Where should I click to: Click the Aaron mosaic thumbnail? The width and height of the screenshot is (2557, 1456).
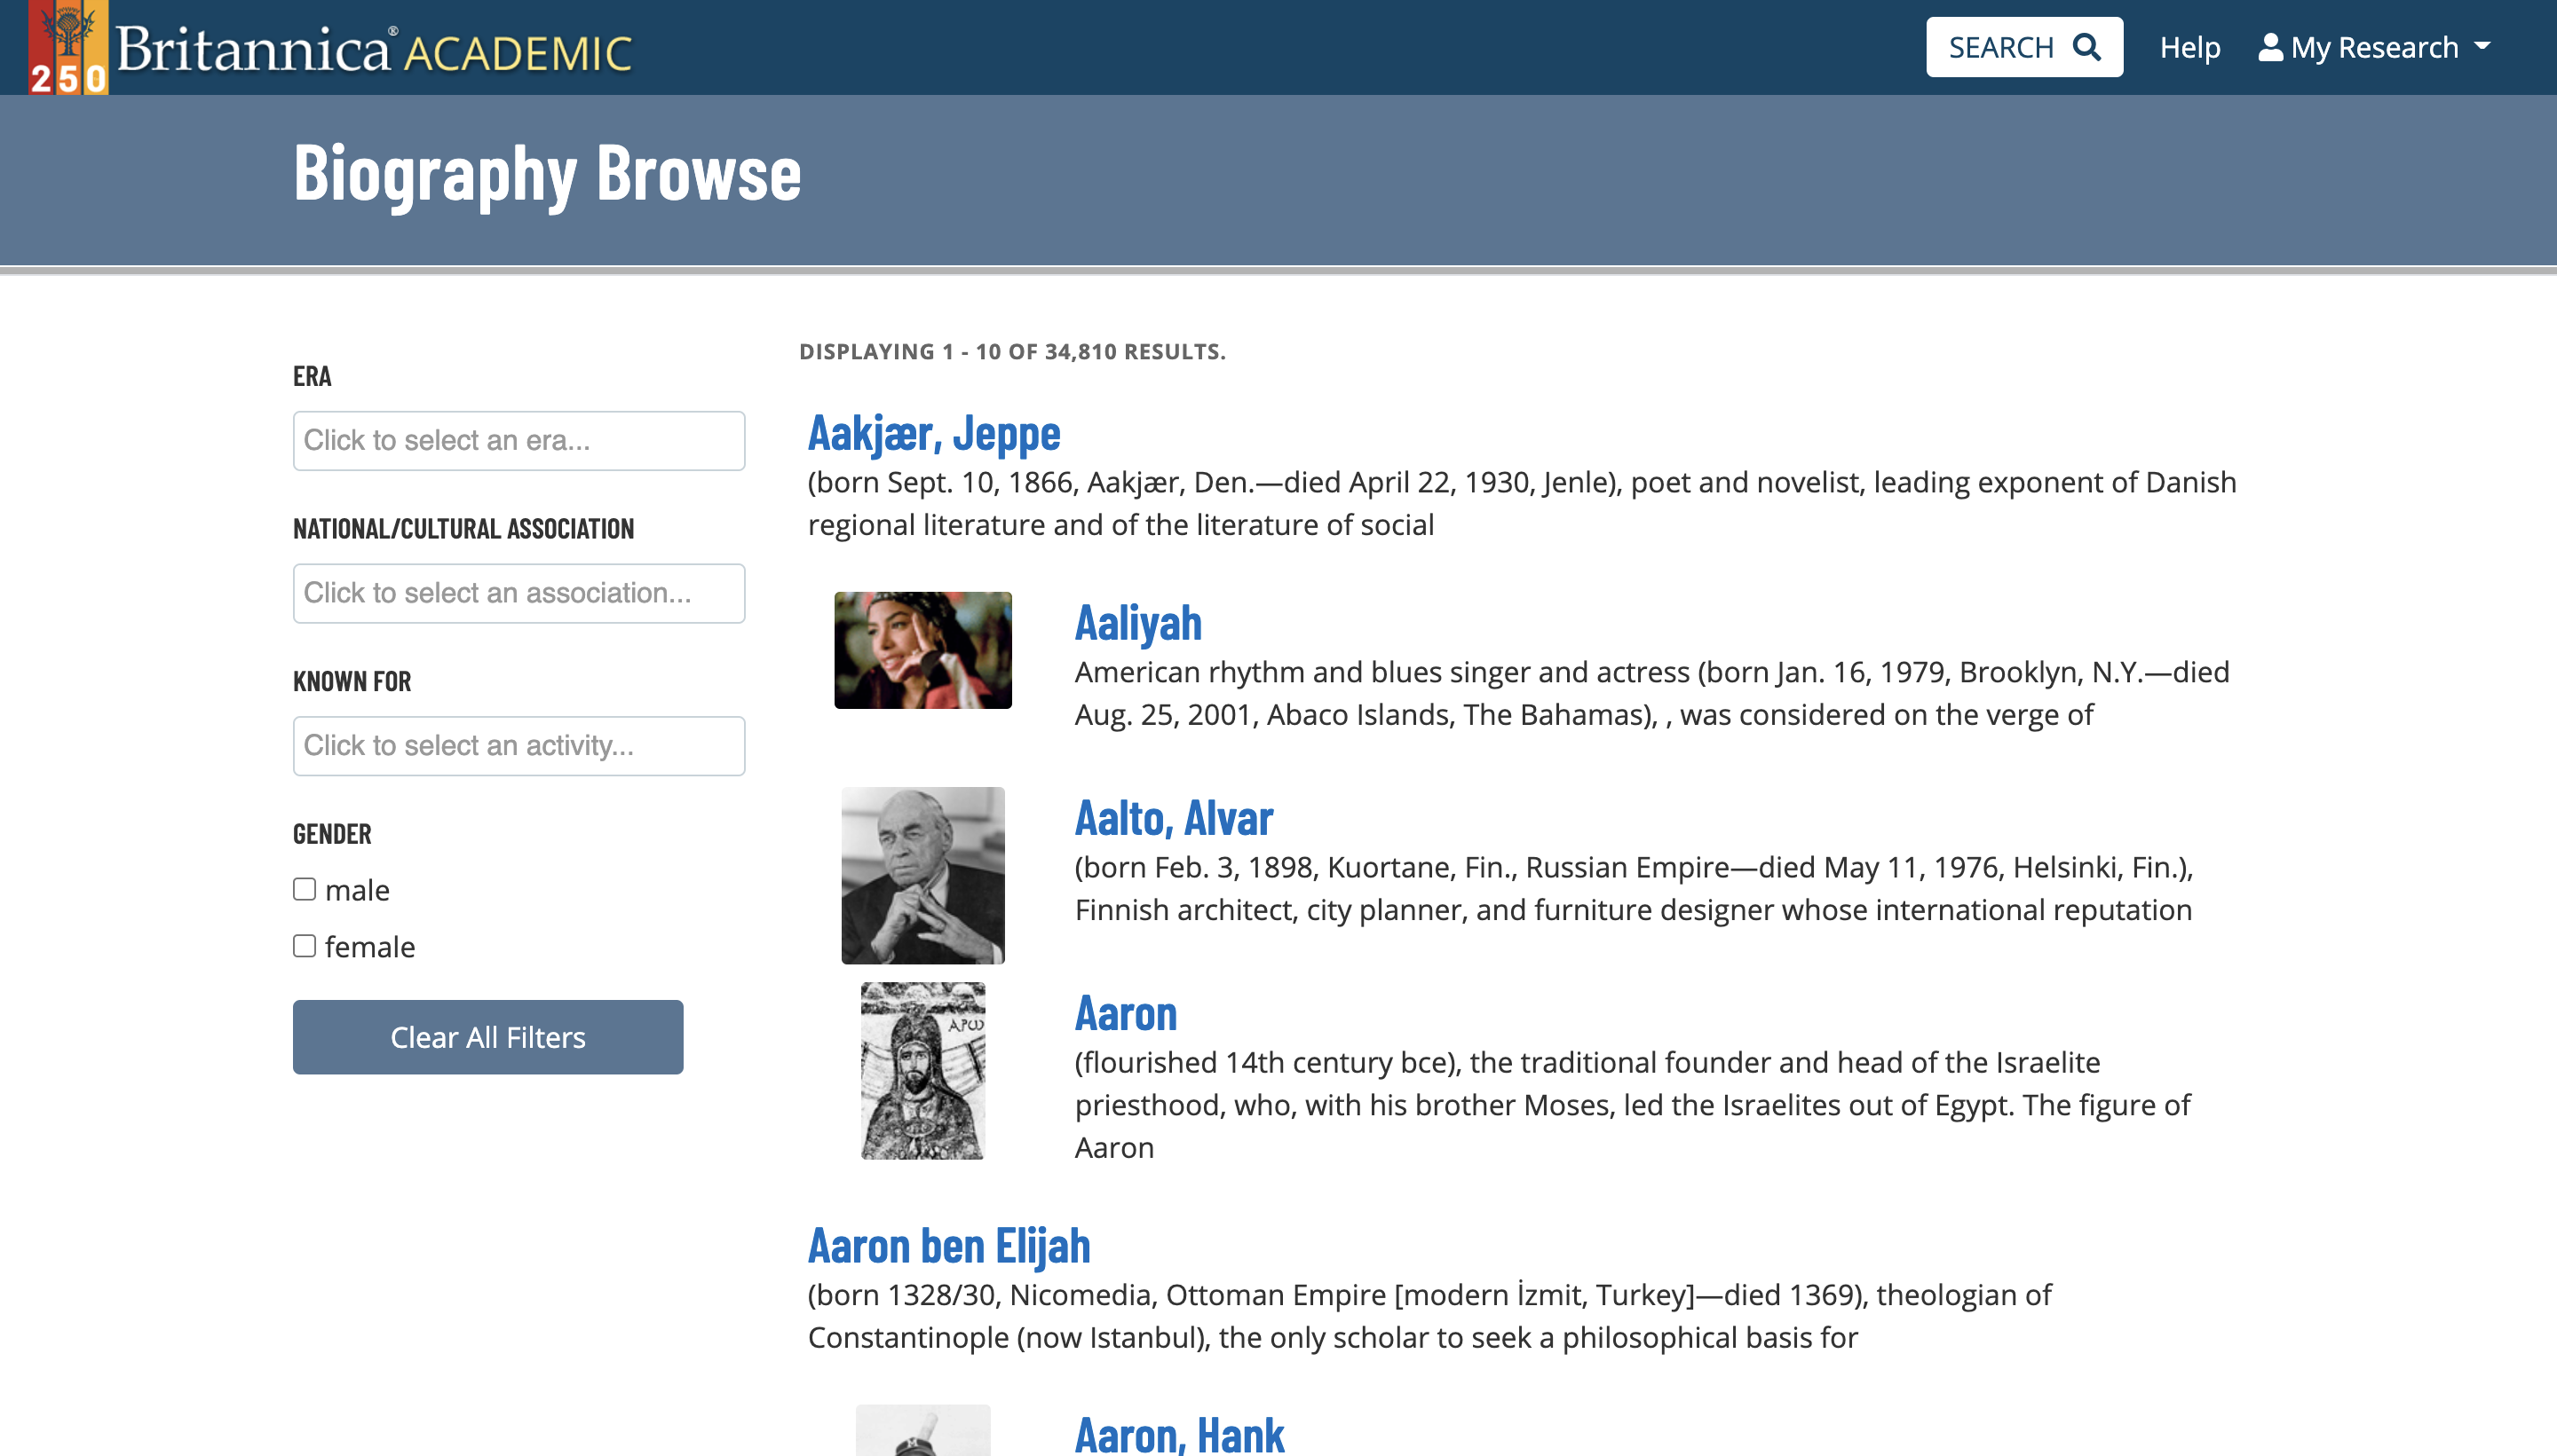click(922, 1070)
